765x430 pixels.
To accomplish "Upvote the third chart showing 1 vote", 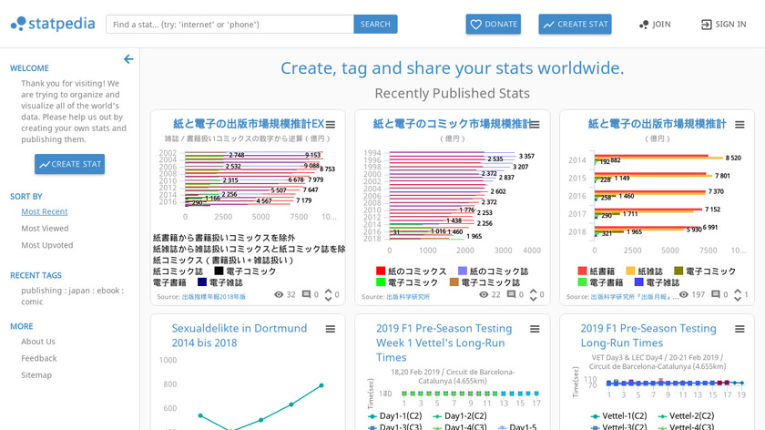I will pos(739,291).
